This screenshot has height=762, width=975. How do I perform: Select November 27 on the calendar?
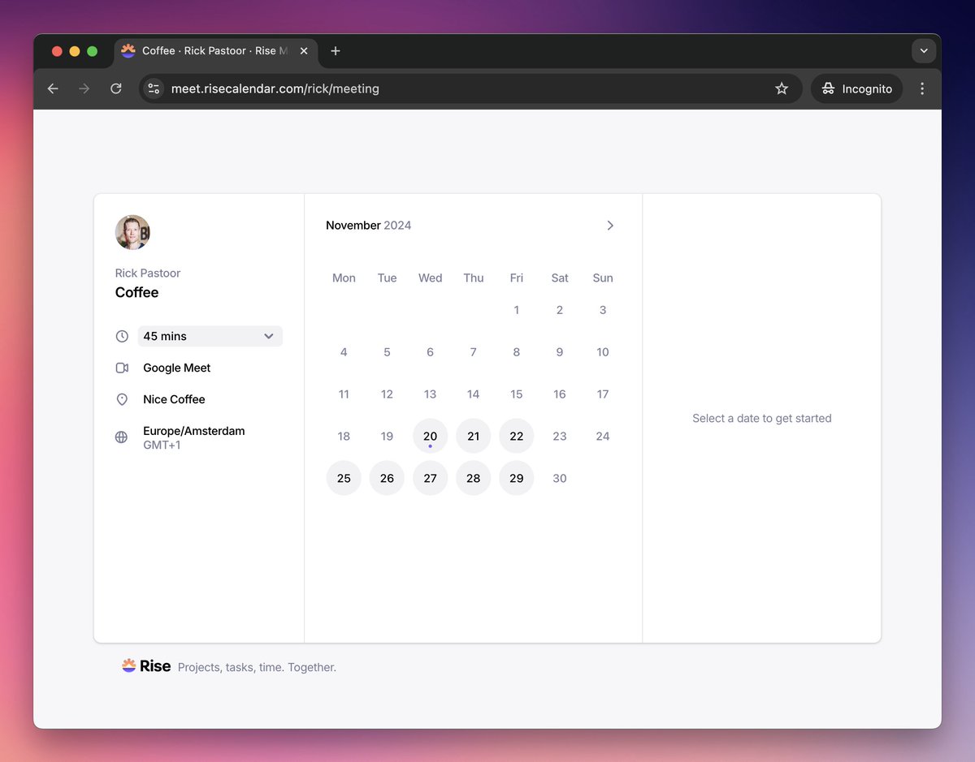click(430, 478)
